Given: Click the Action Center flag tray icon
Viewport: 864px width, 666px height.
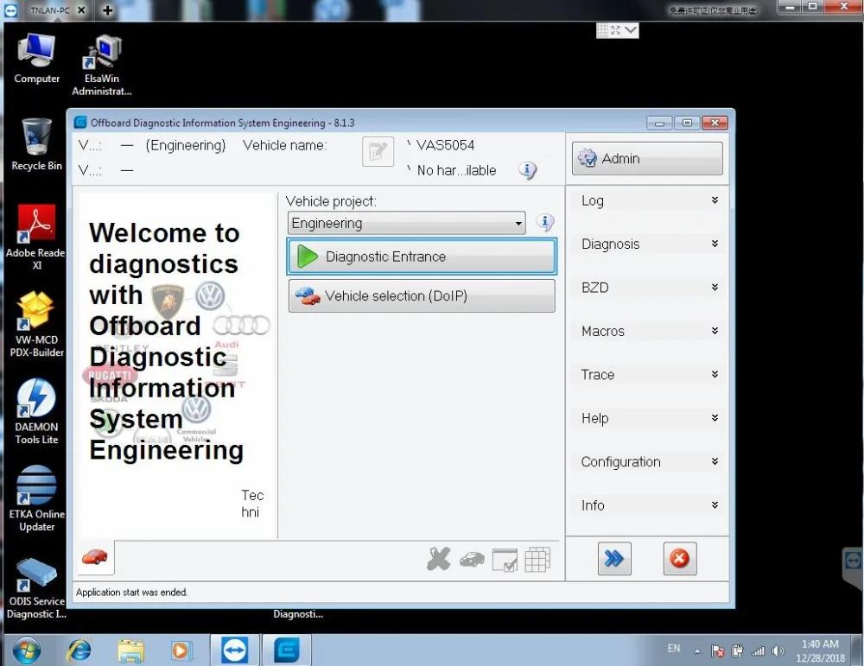Looking at the screenshot, I should pos(717,651).
